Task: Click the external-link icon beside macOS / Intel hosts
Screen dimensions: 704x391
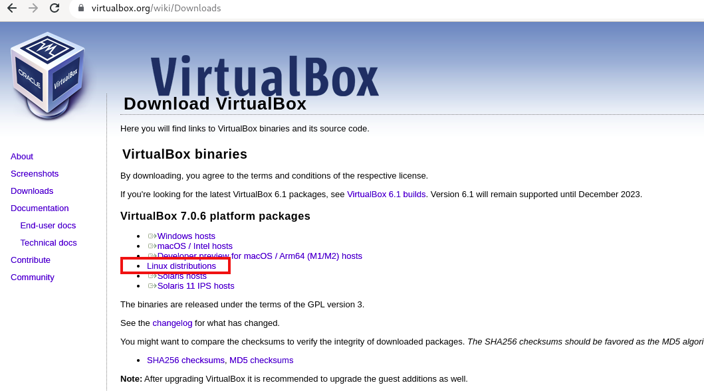Action: (x=152, y=246)
